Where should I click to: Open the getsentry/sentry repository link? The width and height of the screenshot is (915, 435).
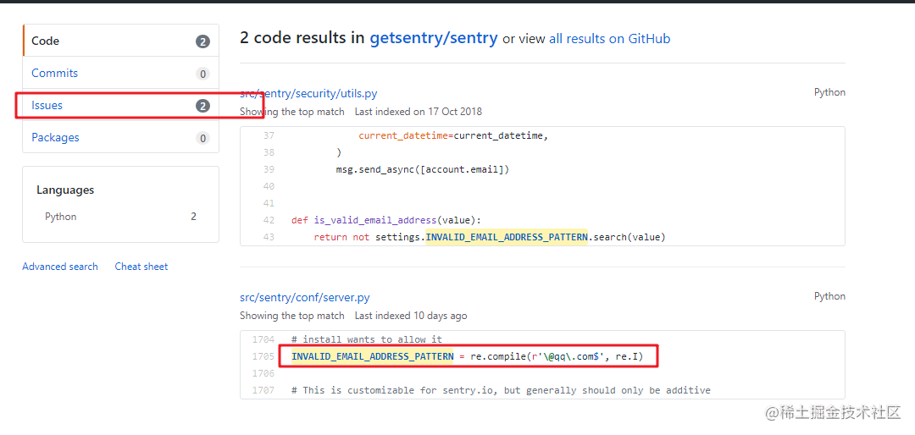point(434,38)
